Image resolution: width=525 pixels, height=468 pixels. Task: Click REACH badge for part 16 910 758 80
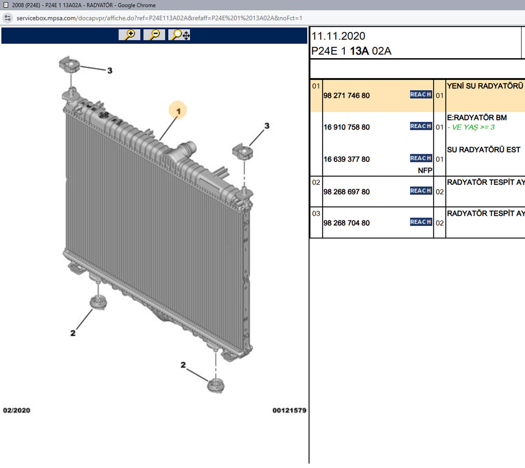tap(421, 126)
